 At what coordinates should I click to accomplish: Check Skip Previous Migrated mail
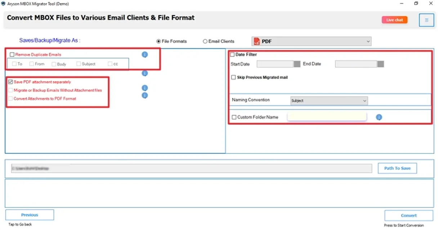[x=234, y=77]
